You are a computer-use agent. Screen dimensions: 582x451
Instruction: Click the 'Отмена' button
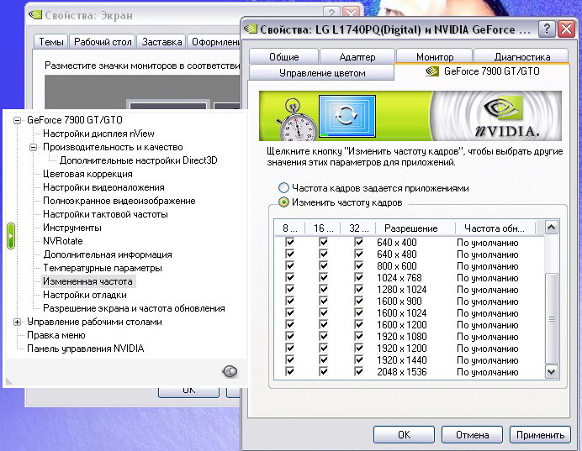472,435
